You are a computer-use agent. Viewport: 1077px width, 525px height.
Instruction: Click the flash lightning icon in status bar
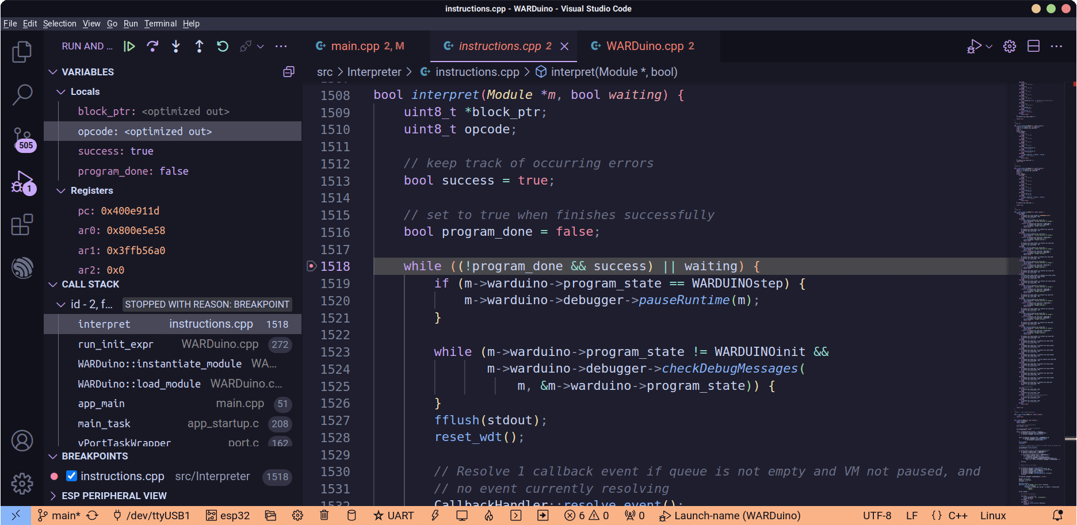435,516
